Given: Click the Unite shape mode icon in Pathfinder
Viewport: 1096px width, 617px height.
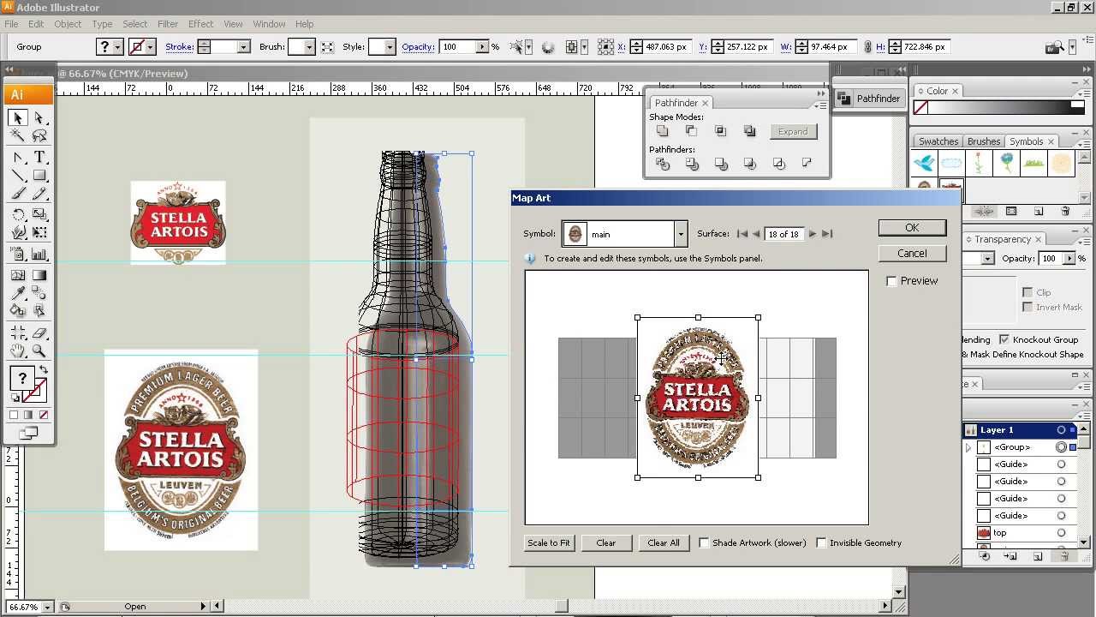Looking at the screenshot, I should (662, 131).
